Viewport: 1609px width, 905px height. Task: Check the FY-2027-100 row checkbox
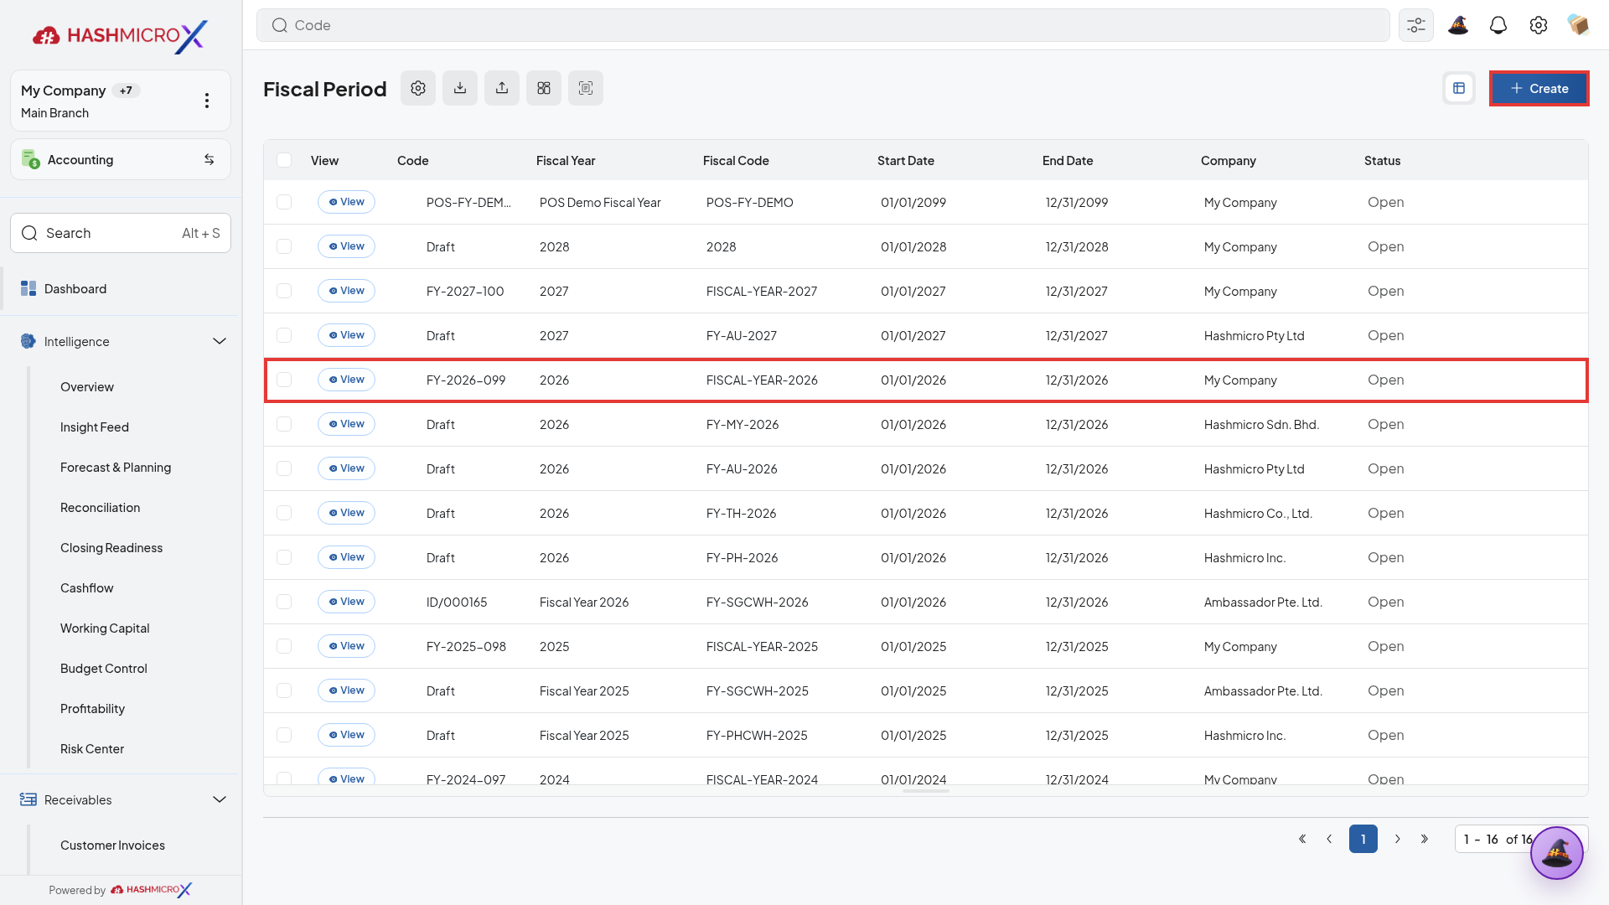[x=284, y=291]
